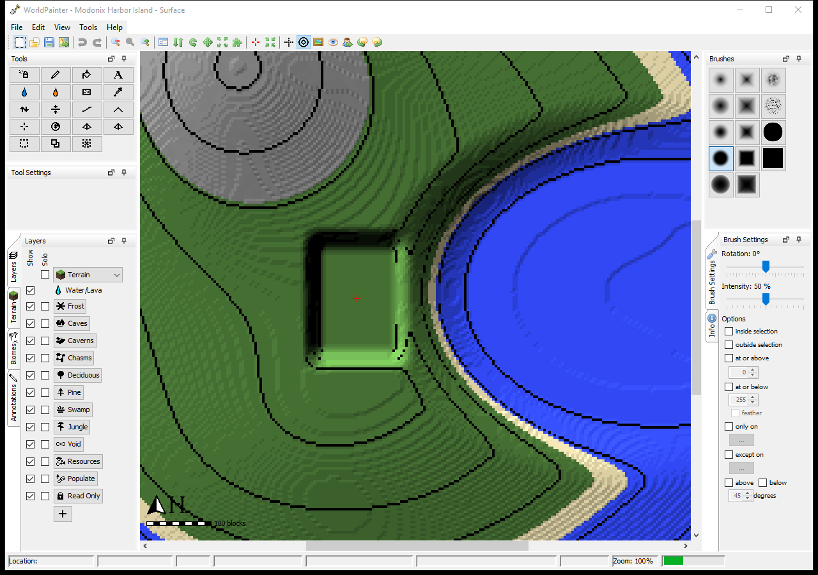Select the Fill bucket tool
Screen dimensions: 818x575
(87, 75)
